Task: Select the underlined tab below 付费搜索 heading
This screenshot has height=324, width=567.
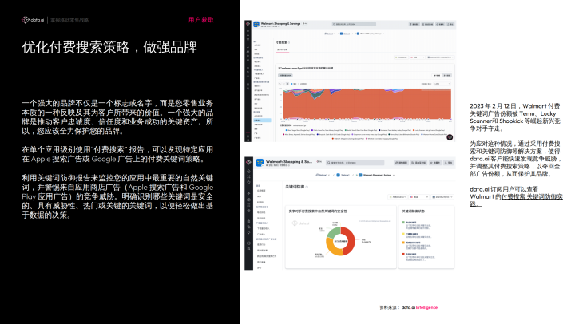Action: click(283, 49)
